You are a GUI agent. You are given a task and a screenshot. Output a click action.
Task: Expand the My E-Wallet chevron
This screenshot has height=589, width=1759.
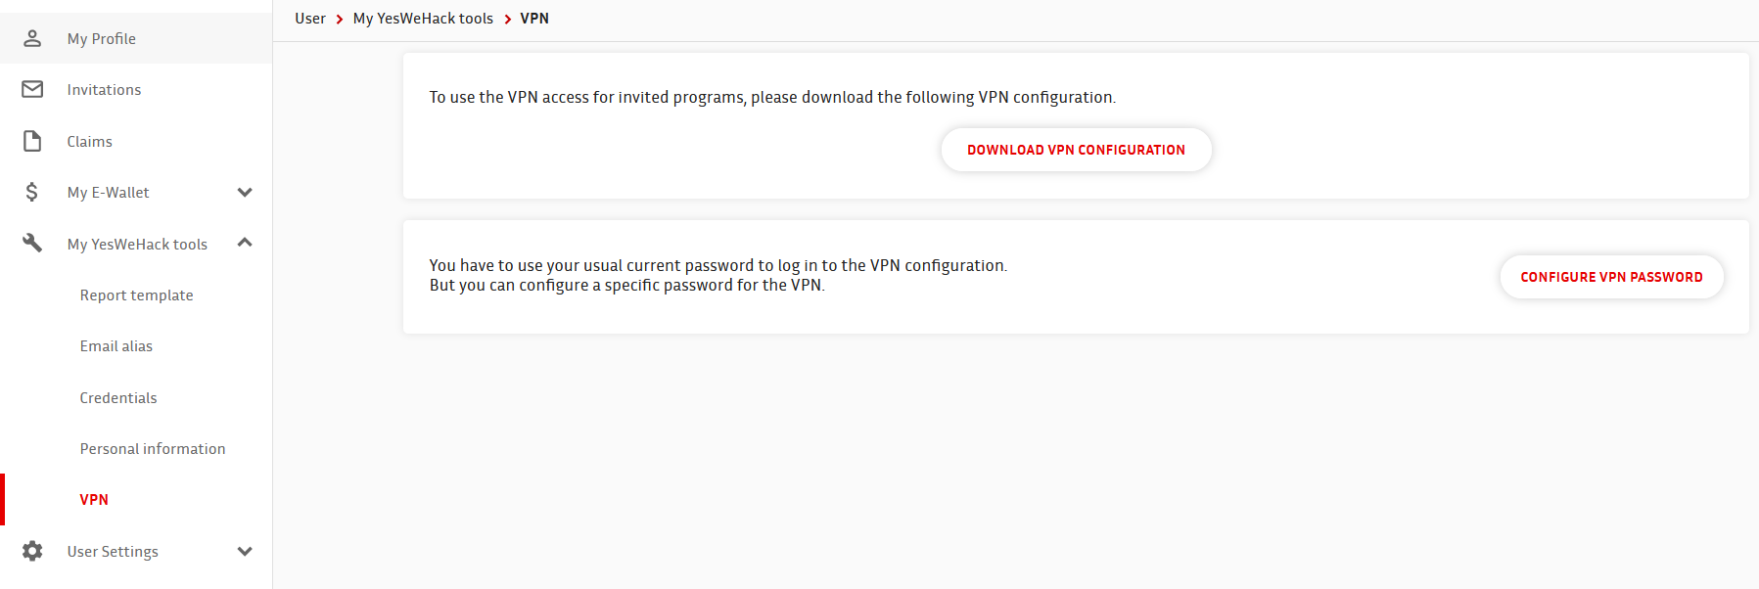pos(245,192)
